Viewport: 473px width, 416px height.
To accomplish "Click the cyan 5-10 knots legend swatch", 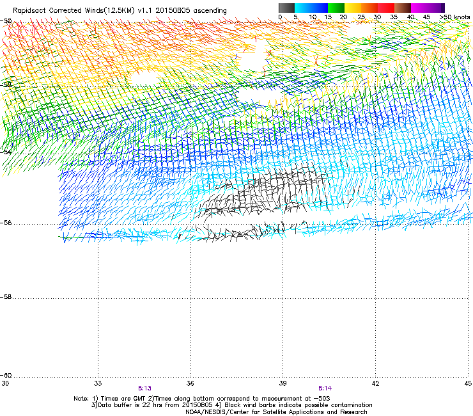I will pyautogui.click(x=303, y=8).
